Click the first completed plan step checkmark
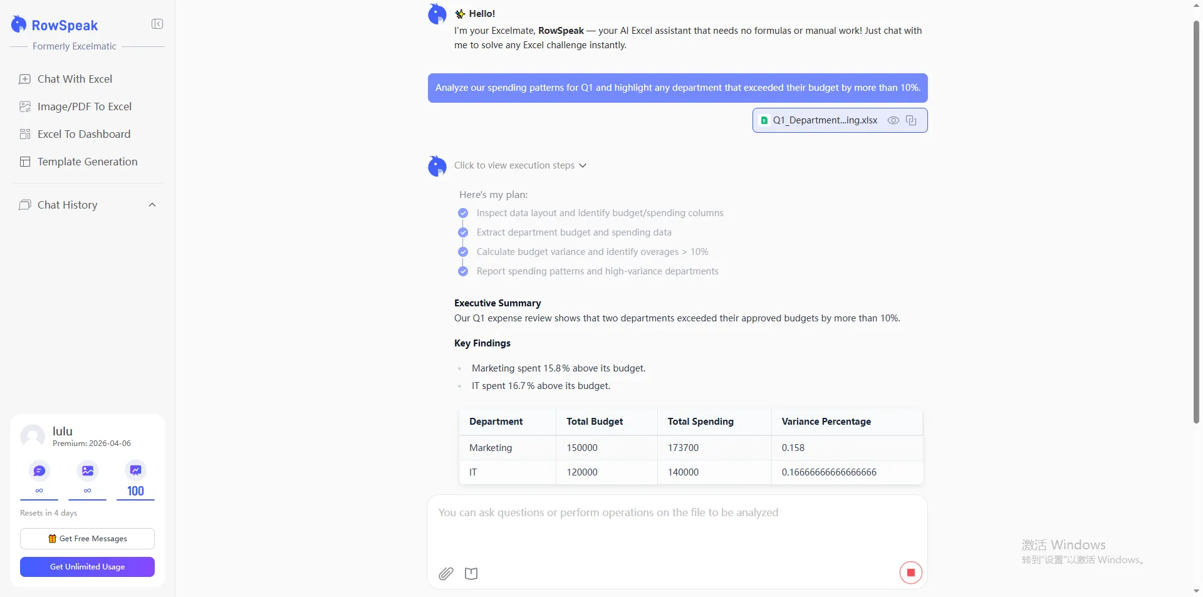The width and height of the screenshot is (1203, 597). [463, 213]
